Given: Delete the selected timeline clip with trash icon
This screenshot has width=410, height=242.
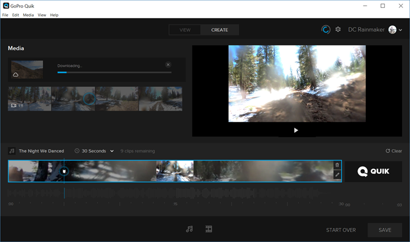Looking at the screenshot, I should point(337,165).
